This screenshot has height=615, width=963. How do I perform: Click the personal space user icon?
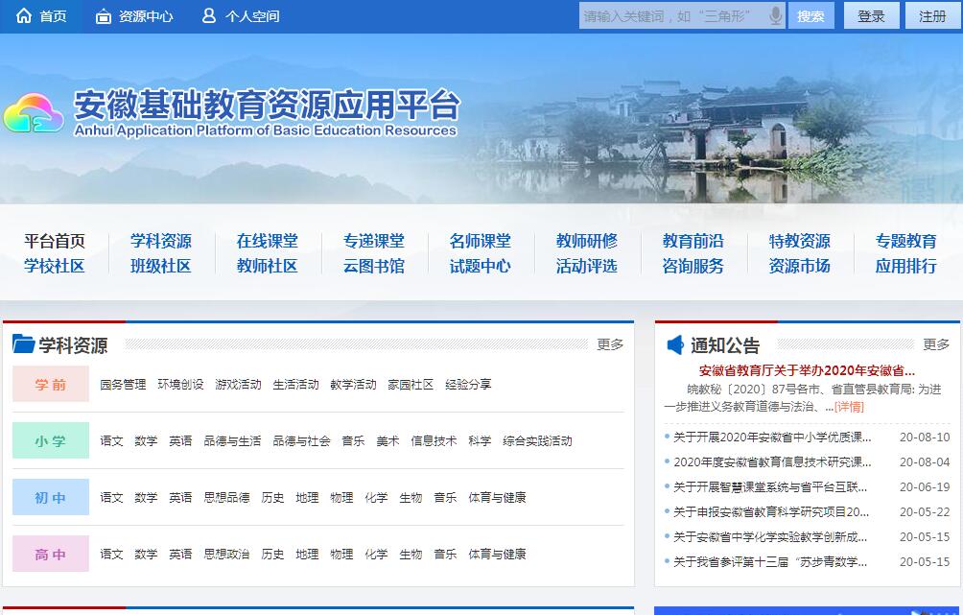(x=209, y=15)
